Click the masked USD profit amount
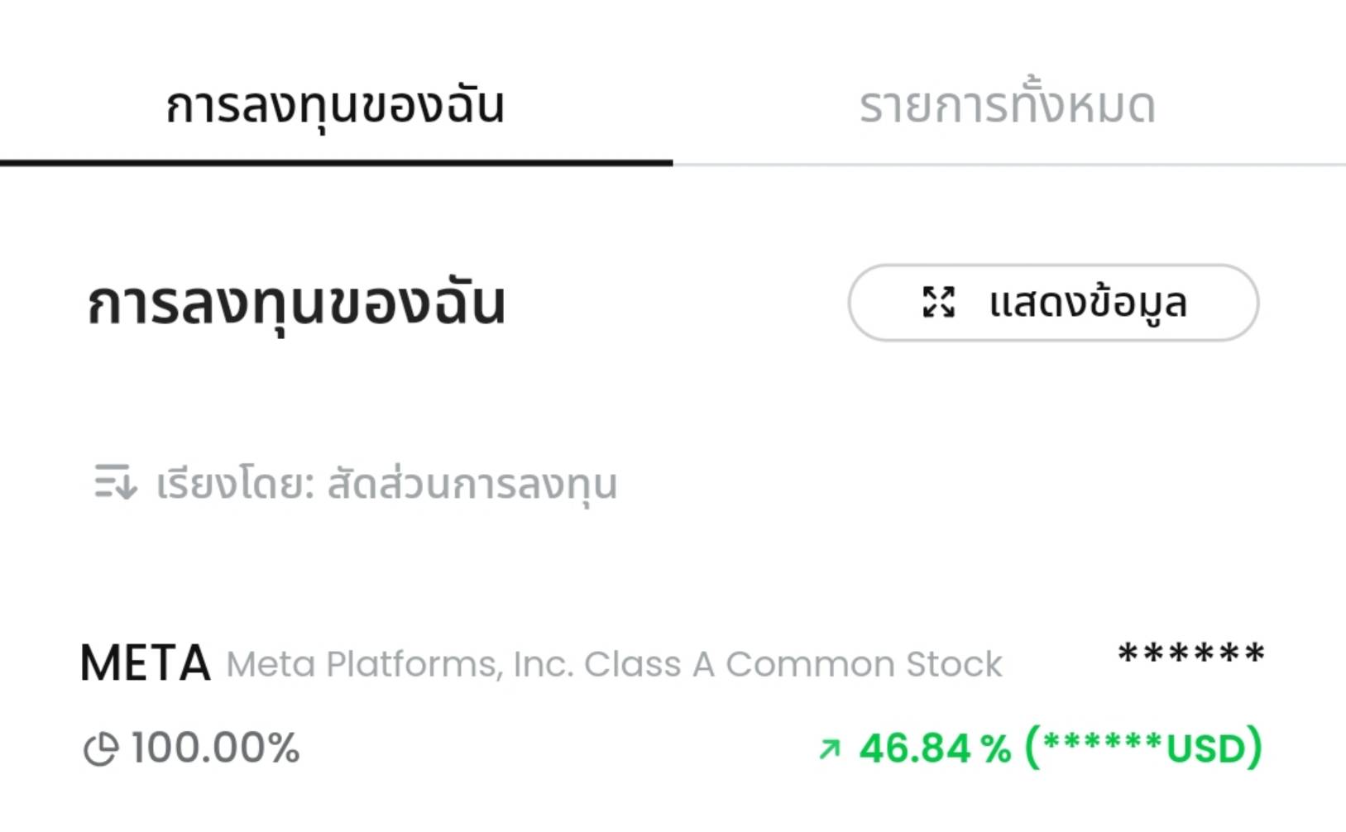This screenshot has height=832, width=1346. (x=1143, y=748)
